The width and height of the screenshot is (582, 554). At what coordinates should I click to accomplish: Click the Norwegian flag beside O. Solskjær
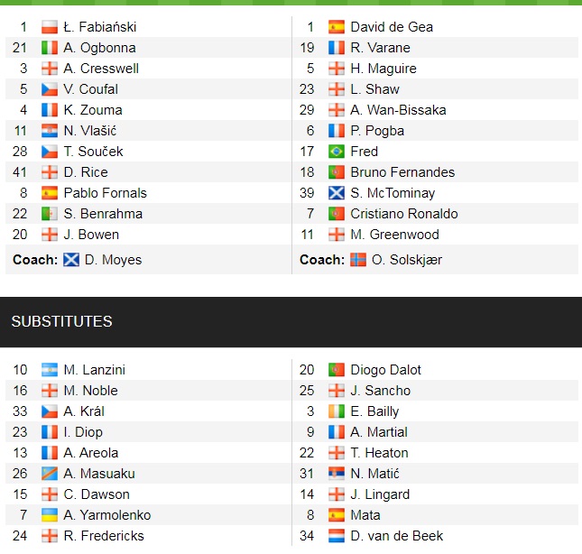click(x=359, y=260)
